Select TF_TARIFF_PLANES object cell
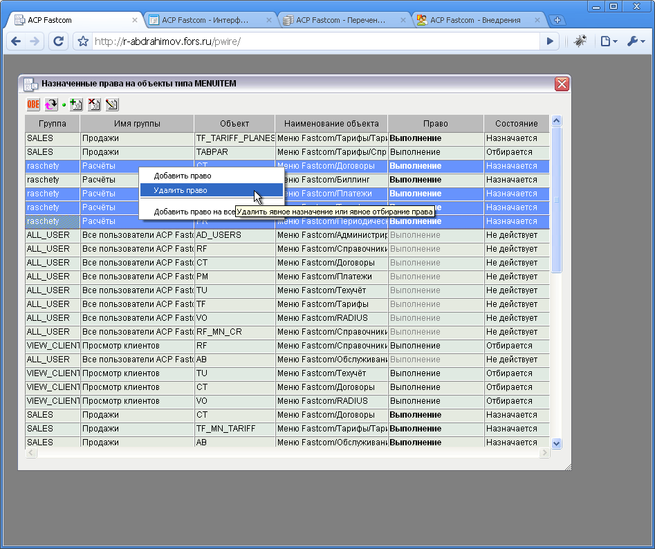This screenshot has height=549, width=655. coord(234,138)
